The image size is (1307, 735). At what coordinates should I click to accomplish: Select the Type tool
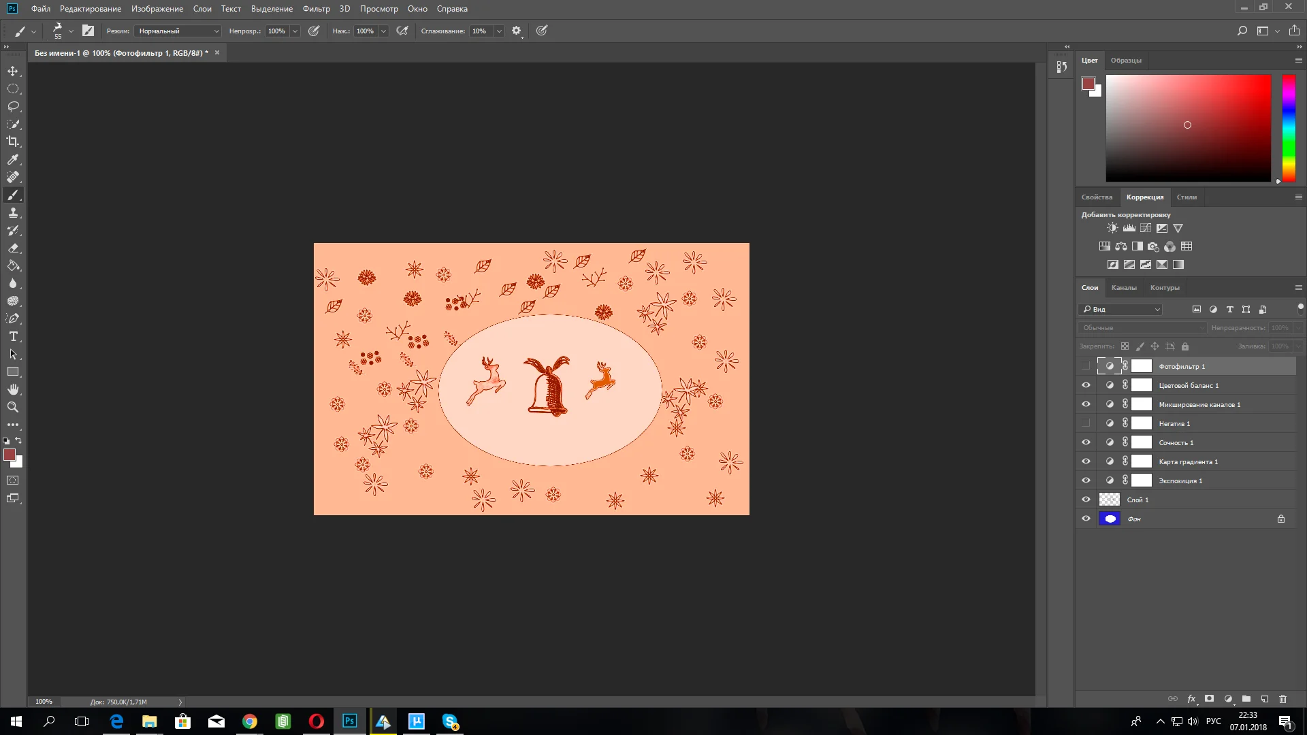coord(13,336)
